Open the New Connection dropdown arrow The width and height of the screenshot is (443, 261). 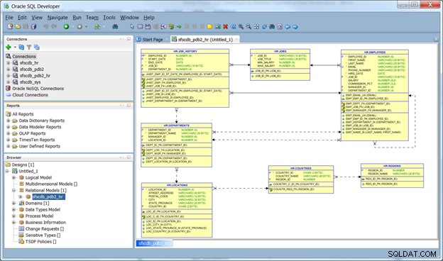[15, 47]
